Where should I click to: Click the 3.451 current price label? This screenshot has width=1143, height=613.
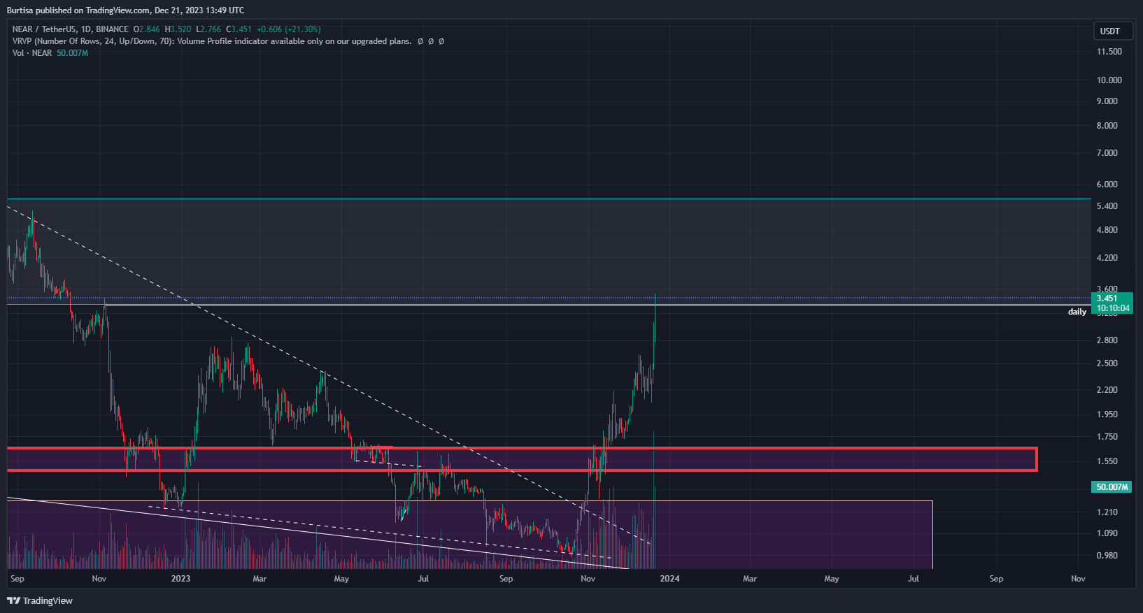point(1107,298)
